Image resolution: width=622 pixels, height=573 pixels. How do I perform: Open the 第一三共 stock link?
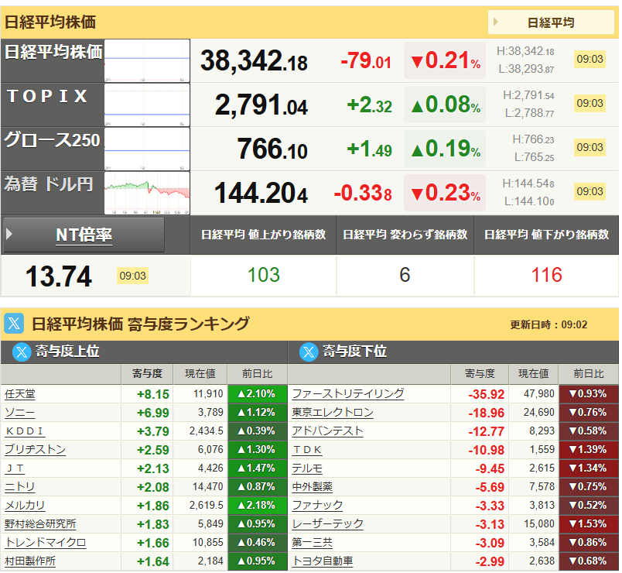pos(313,543)
